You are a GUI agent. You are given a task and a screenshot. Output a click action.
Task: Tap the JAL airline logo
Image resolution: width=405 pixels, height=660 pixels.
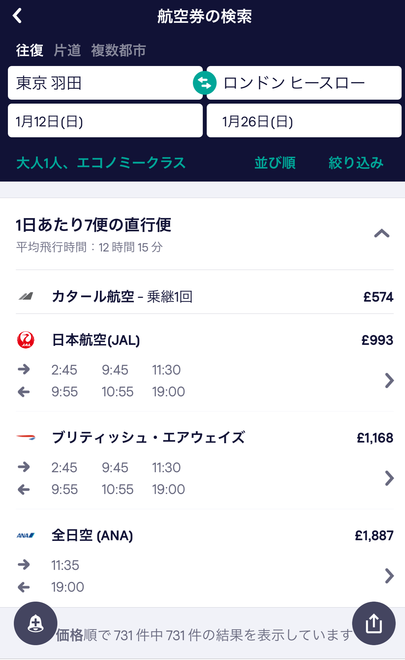(26, 340)
